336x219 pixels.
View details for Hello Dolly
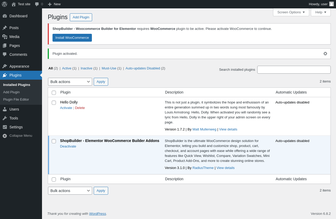click(x=228, y=129)
